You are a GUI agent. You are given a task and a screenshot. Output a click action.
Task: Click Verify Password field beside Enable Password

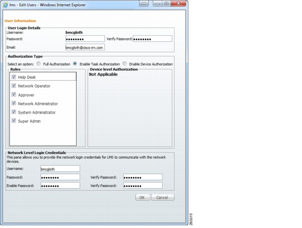(x=143, y=185)
